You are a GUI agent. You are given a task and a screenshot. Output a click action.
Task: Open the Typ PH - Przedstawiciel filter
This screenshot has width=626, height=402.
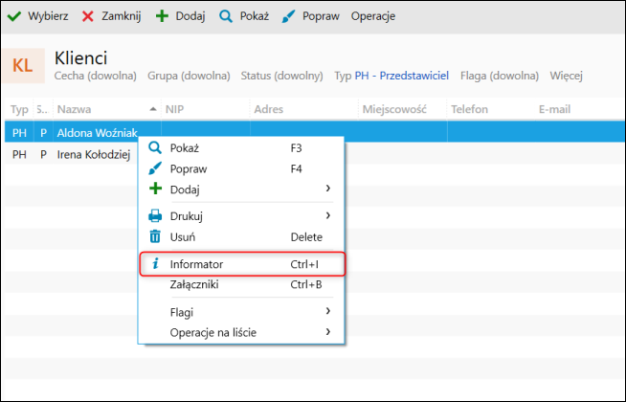[x=392, y=76]
